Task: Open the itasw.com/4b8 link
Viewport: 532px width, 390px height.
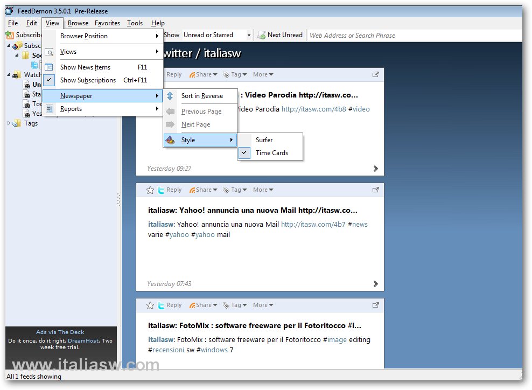Action: tap(313, 109)
